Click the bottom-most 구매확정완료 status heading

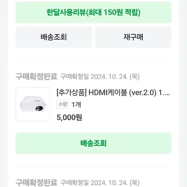tap(37, 183)
